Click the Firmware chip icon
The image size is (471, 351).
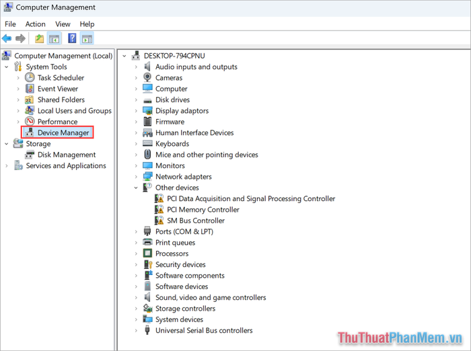point(147,122)
